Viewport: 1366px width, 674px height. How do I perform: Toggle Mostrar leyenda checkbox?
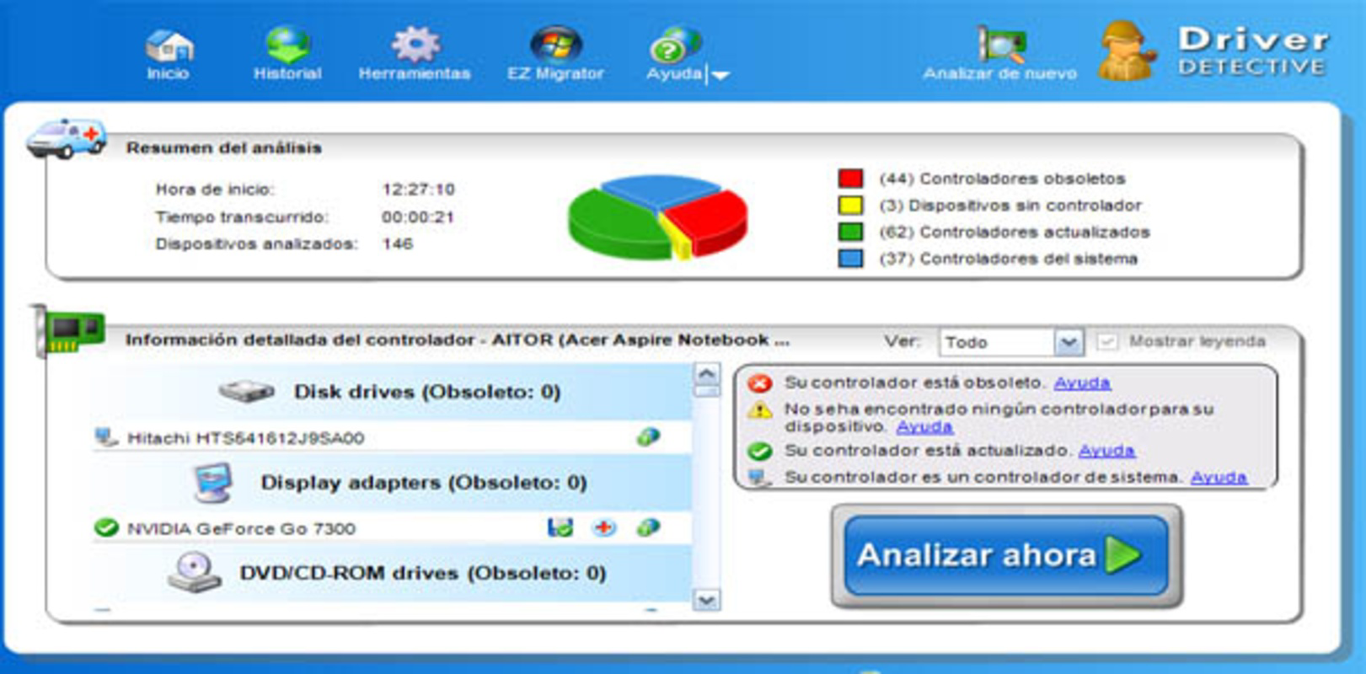(1106, 341)
